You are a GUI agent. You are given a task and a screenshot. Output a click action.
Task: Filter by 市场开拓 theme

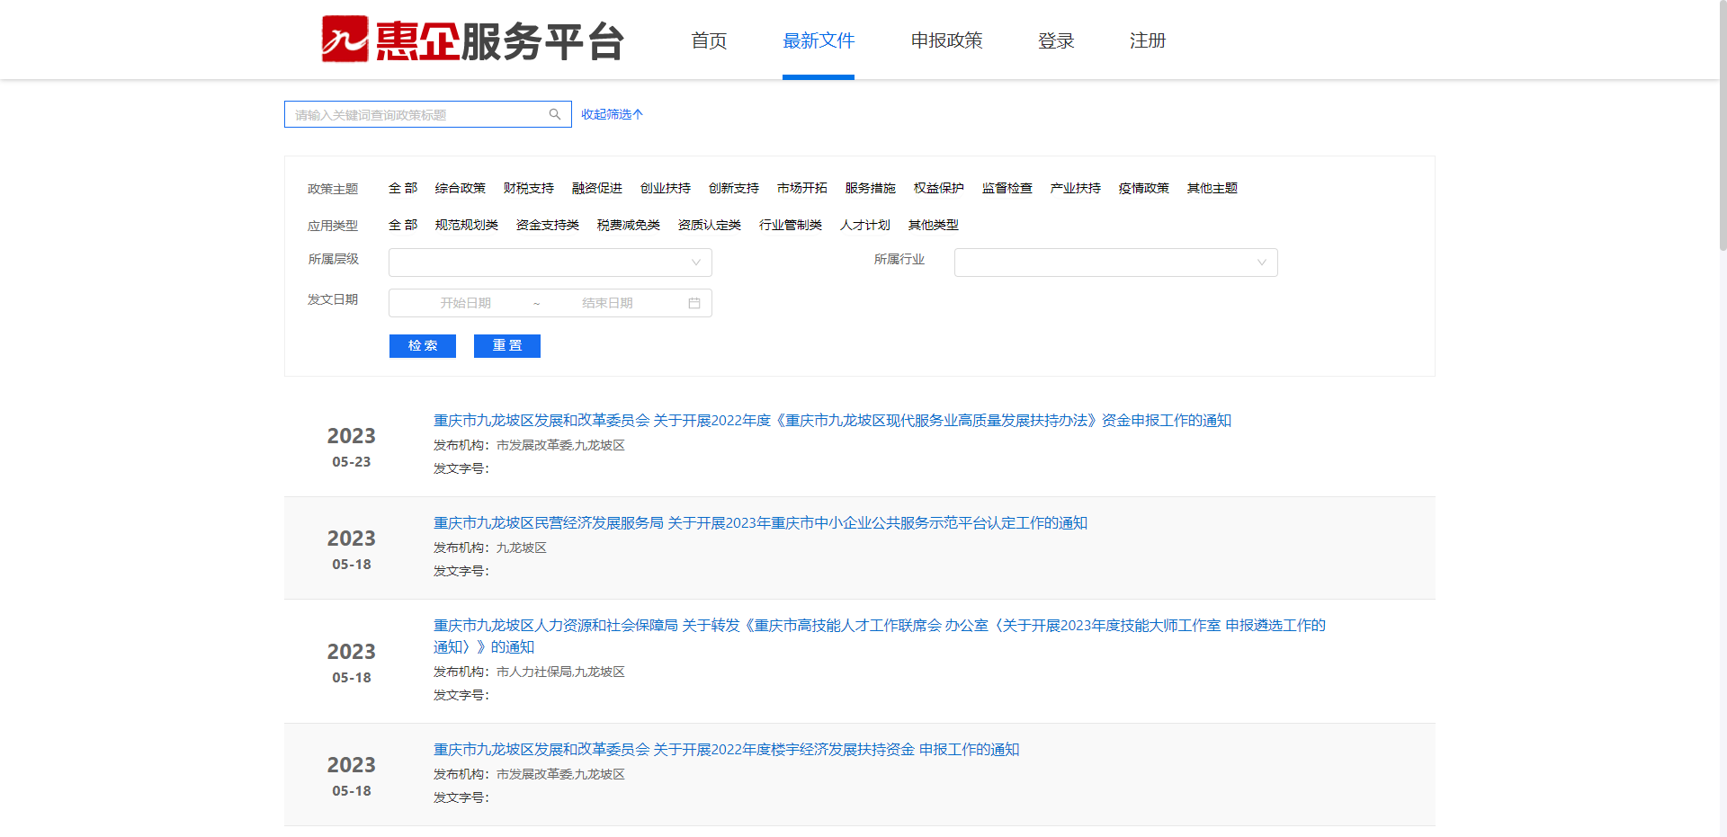point(802,188)
